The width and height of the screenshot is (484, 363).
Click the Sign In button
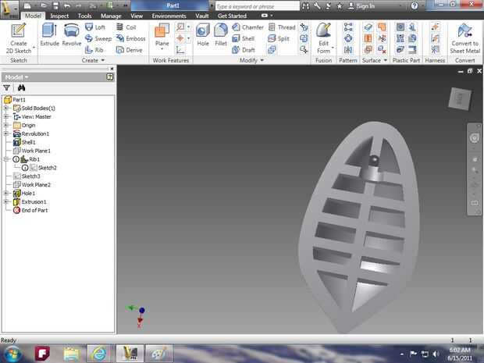pos(365,5)
